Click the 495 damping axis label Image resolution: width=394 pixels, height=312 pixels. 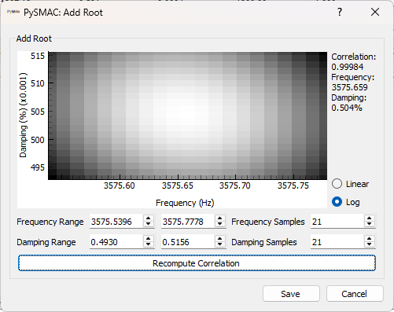point(38,167)
